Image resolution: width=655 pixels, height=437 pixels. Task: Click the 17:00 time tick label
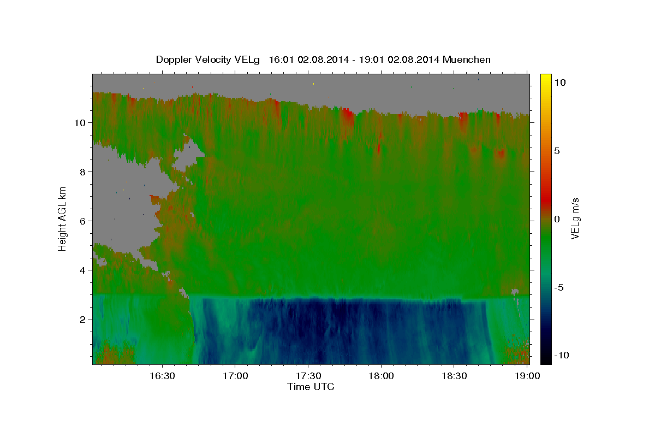click(x=235, y=376)
